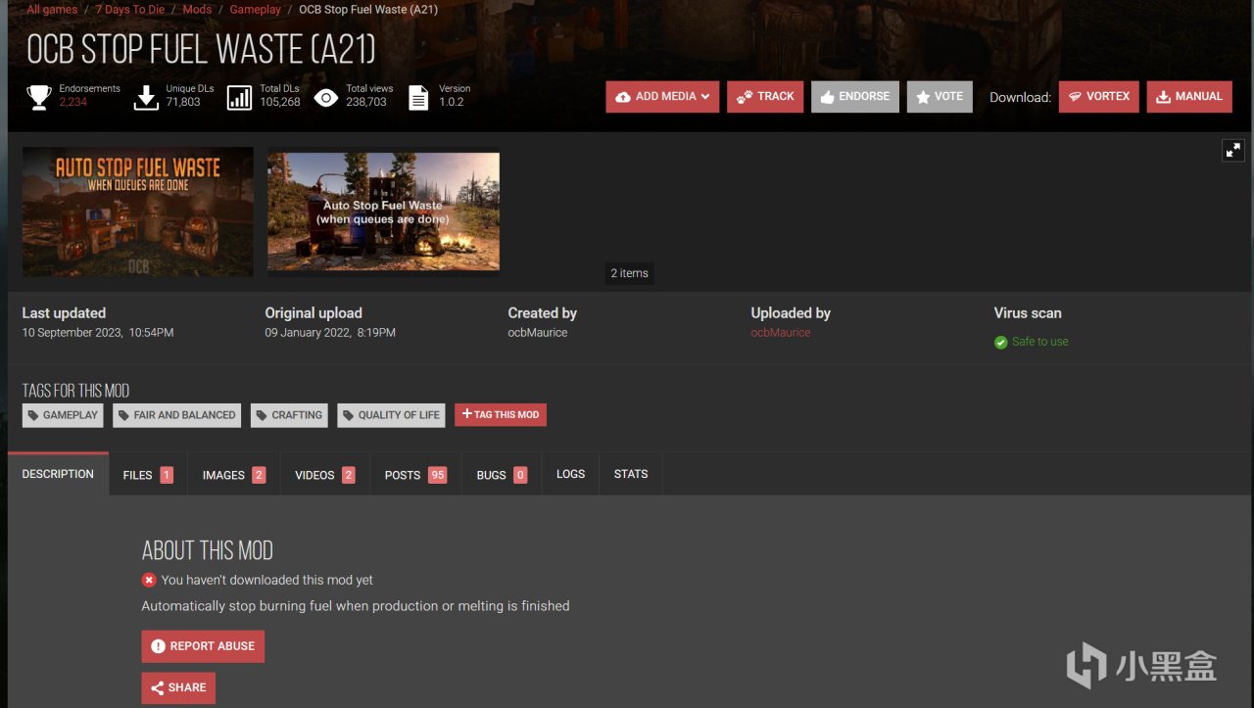1254x708 pixels.
Task: Click Tag This Mod button
Action: pos(501,415)
